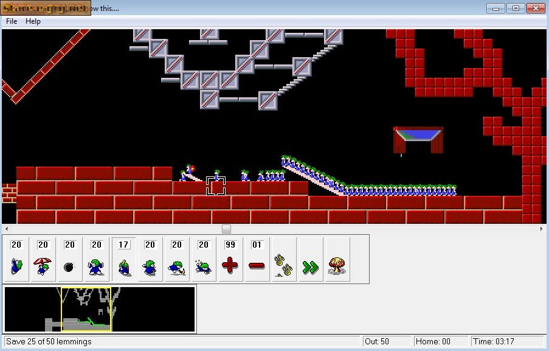Close the game window
Image resolution: width=549 pixels, height=351 pixels.
point(536,9)
